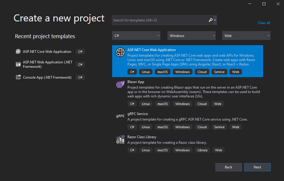Click the C# tag beside recent ASP.NET Core Web Application
The image size is (284, 181).
pyautogui.click(x=80, y=51)
